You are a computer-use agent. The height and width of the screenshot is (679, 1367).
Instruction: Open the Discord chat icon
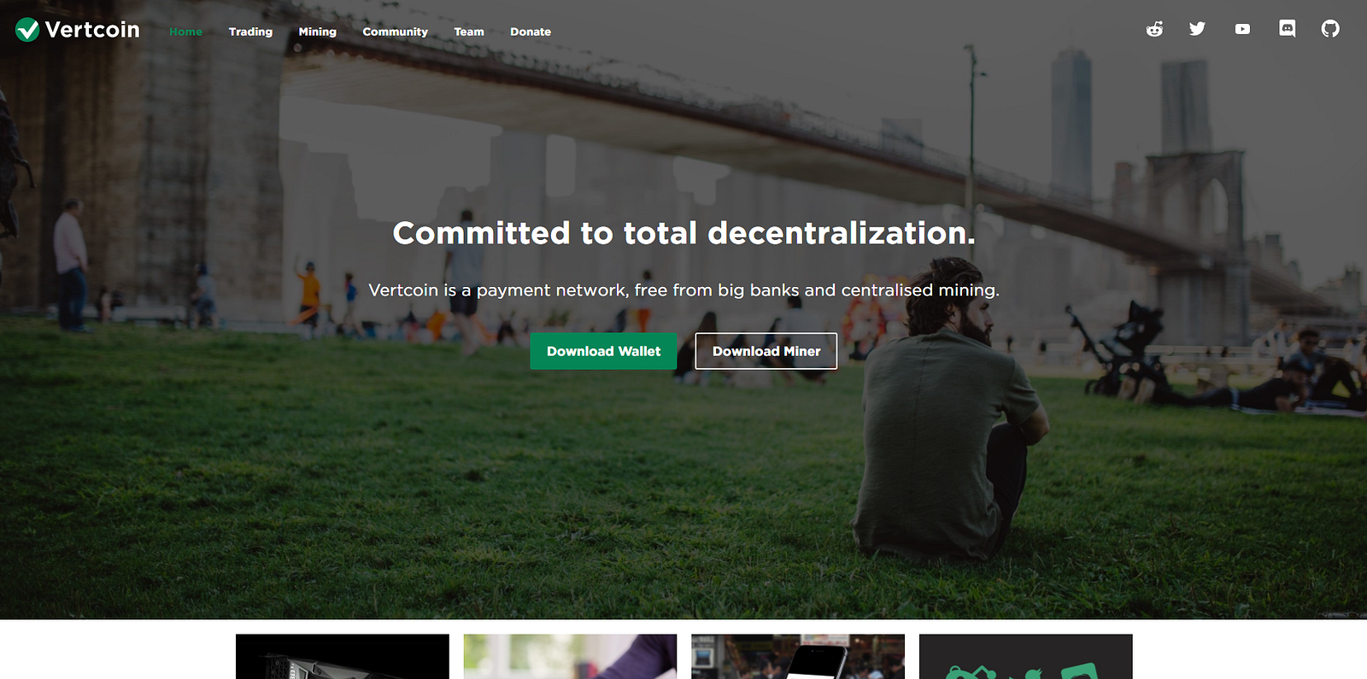point(1287,29)
